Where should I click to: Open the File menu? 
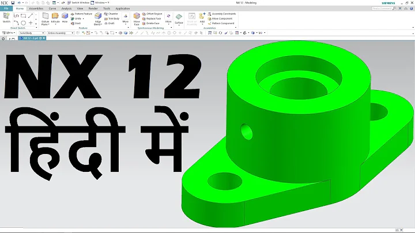[x=6, y=9]
